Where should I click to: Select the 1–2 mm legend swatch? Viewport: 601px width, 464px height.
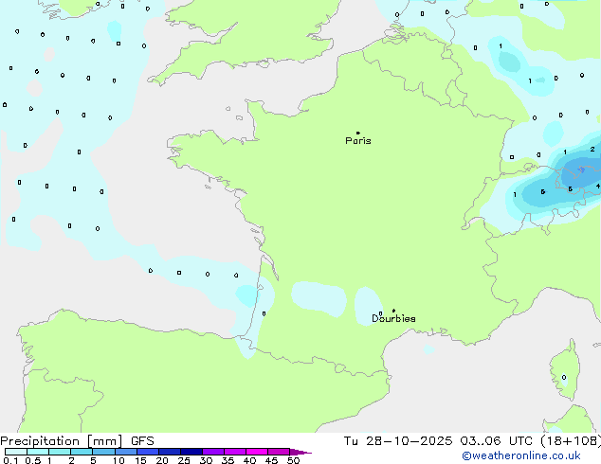coord(60,452)
